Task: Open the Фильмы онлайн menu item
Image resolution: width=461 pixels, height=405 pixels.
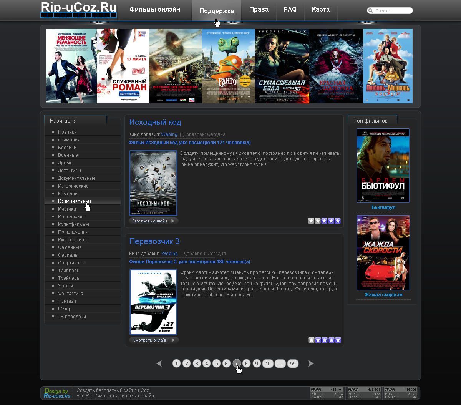Action: coord(155,10)
